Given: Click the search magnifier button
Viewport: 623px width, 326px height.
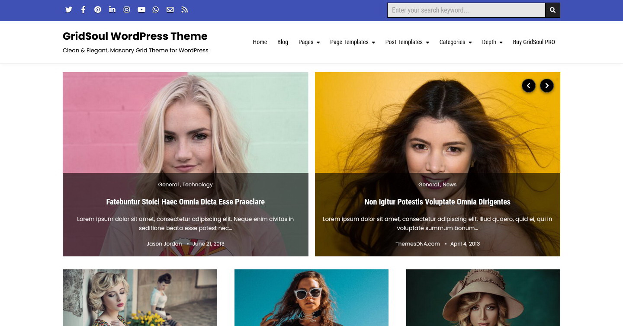Looking at the screenshot, I should pos(552,10).
